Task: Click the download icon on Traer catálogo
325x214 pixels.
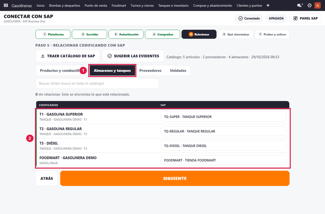Action: [43, 56]
